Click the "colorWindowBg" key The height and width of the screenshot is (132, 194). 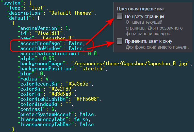pyautogui.click(x=39, y=104)
